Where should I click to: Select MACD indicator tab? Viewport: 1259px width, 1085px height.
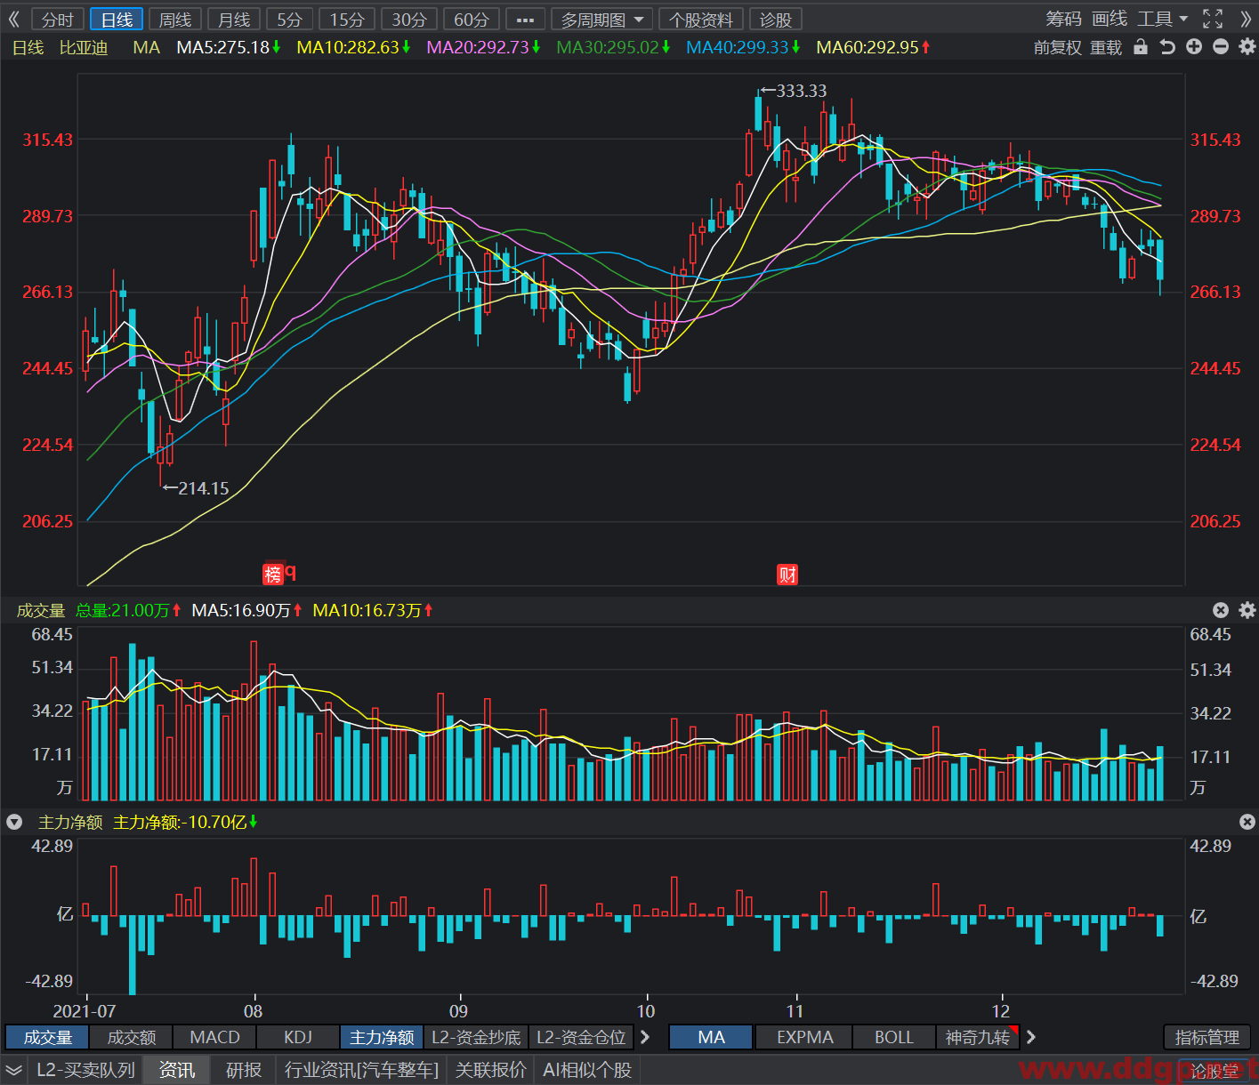(214, 1037)
